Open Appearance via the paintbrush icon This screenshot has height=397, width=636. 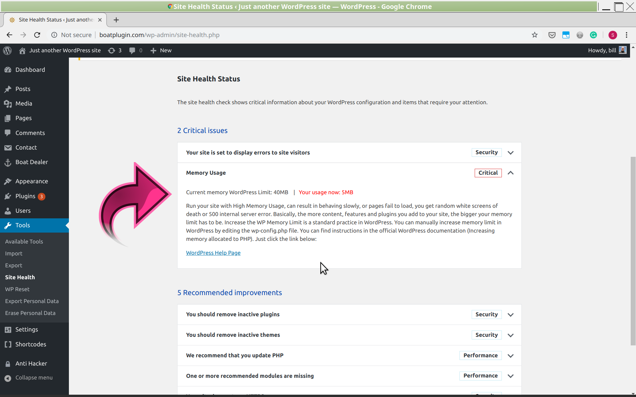point(8,181)
